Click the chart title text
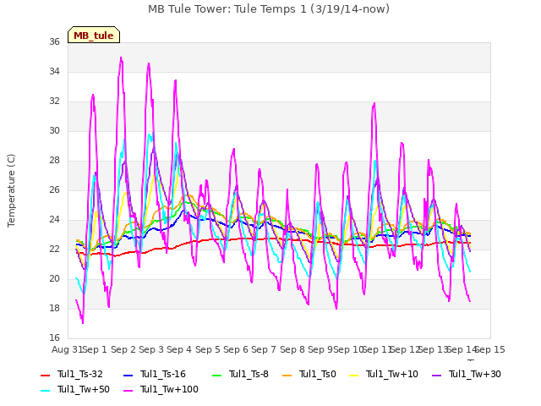541x406 pixels. tap(269, 8)
